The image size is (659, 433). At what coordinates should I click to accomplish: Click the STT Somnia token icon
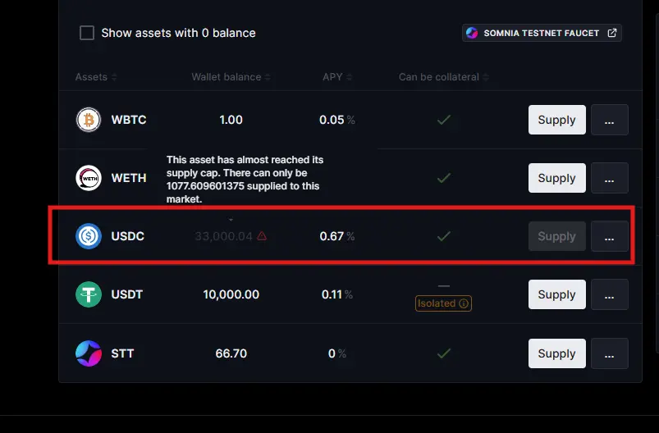89,353
